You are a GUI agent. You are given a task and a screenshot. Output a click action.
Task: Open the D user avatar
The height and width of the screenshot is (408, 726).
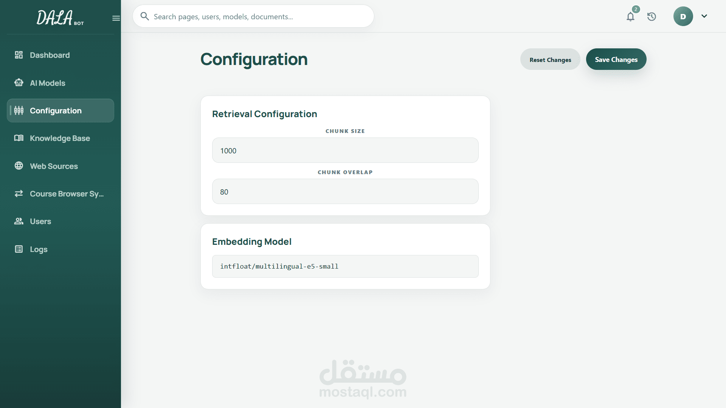coord(683,16)
